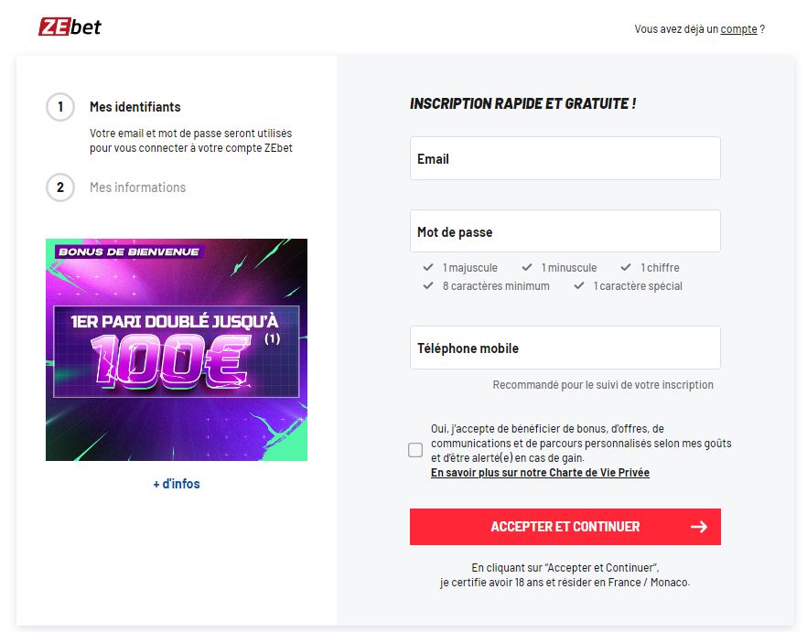Screen dimensions: 807x632
Task: Open 'En savoir plus sur notre Charte de Vie Privée'
Action: [x=540, y=472]
